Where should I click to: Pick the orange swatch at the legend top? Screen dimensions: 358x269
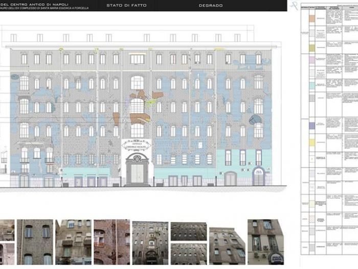311,18
